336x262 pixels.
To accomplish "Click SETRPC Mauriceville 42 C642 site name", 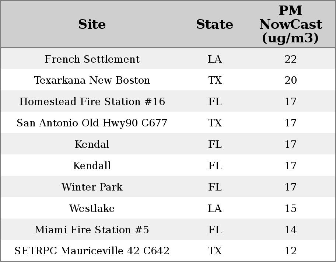I will tap(92, 251).
